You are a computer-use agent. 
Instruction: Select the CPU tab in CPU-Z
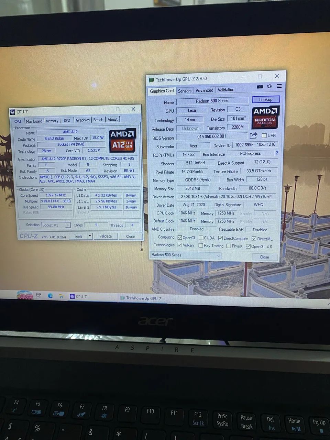click(x=18, y=121)
